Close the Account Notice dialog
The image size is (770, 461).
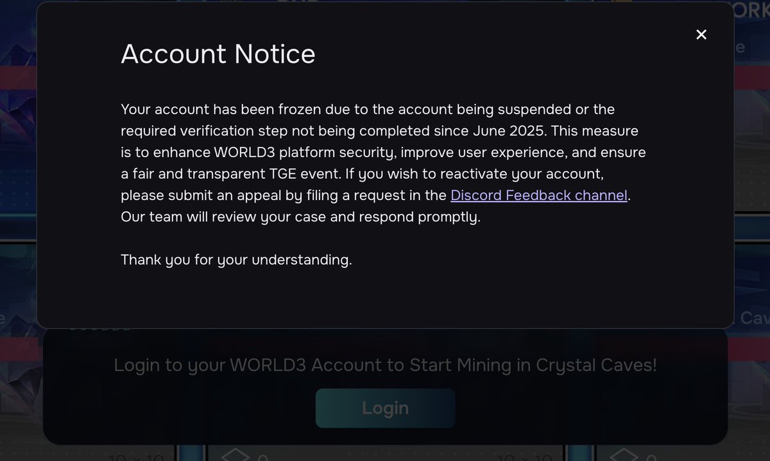point(701,35)
